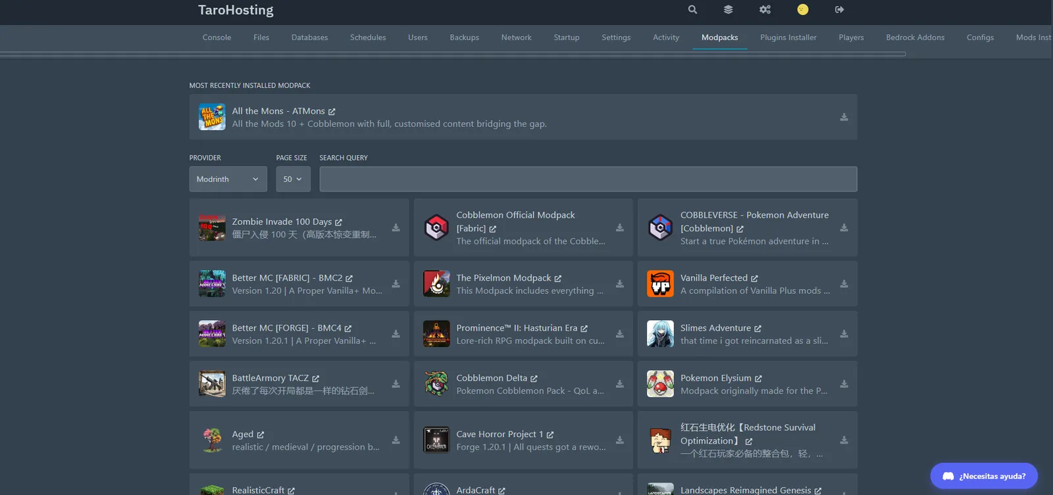This screenshot has width=1053, height=495.
Task: Download The Pixelmon Modpack
Action: pyautogui.click(x=619, y=284)
